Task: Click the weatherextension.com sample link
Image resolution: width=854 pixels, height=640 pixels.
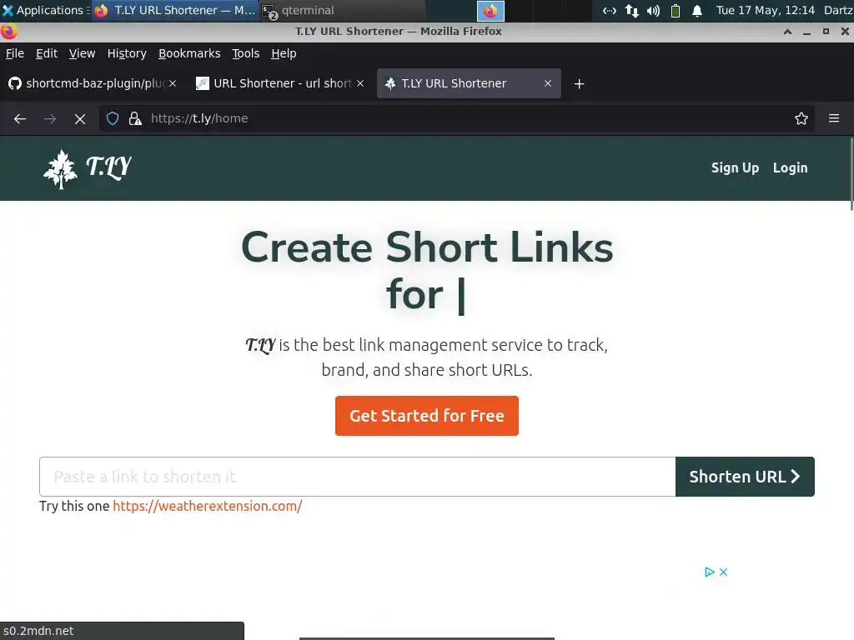Action: coord(207,506)
